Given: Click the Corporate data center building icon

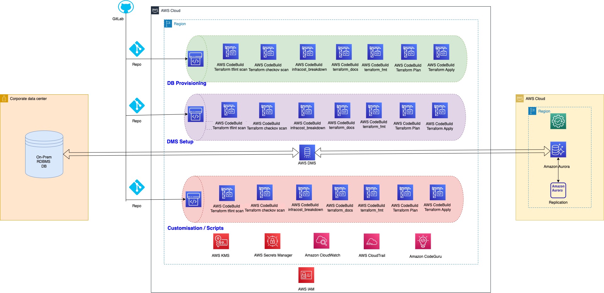Looking at the screenshot, I should point(4,98).
